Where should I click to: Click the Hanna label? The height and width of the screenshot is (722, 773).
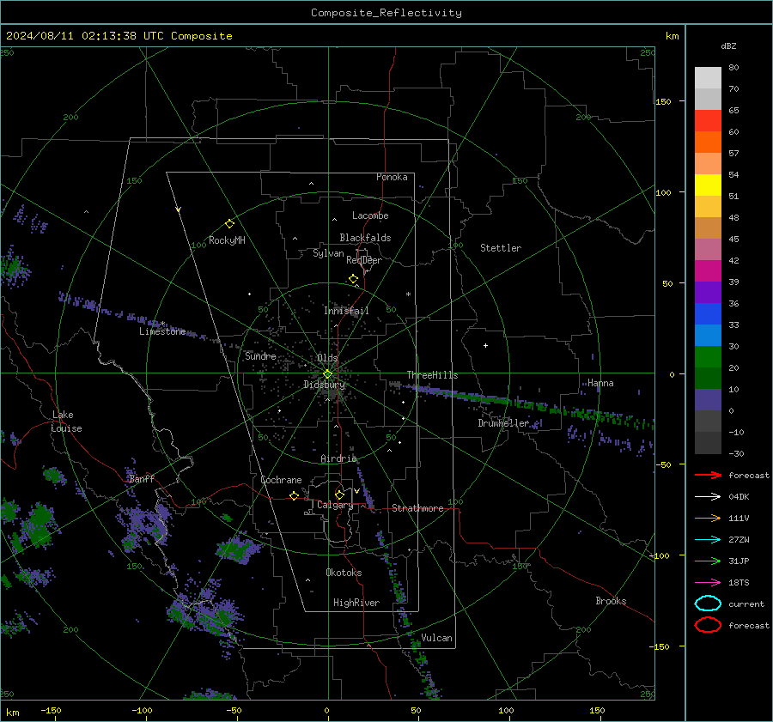[600, 383]
